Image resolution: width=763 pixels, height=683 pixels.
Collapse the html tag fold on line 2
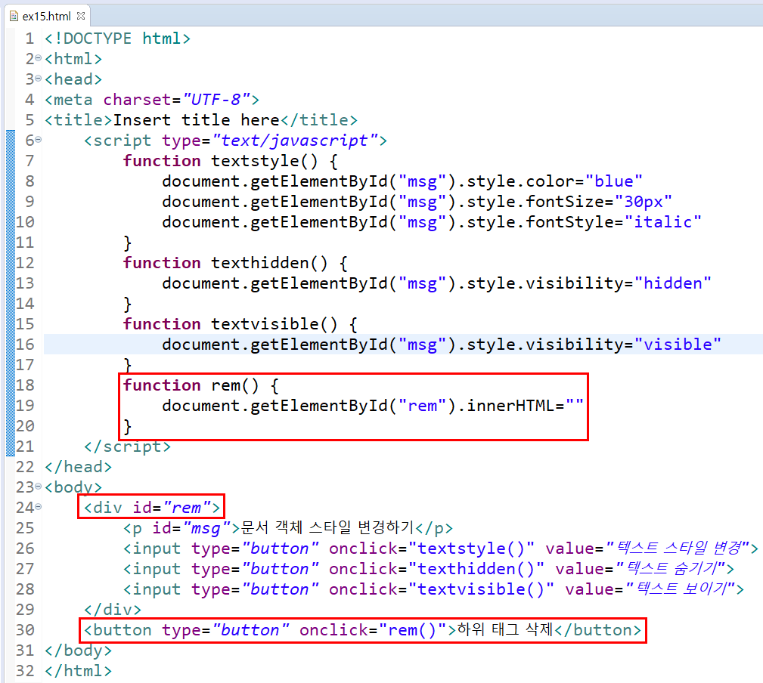39,58
